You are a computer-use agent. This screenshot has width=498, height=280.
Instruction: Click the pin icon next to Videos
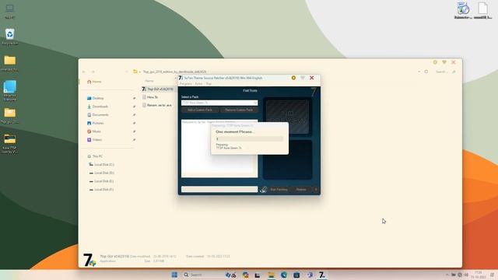(x=135, y=140)
